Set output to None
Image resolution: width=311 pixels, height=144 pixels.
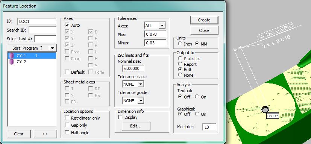tap(180, 75)
